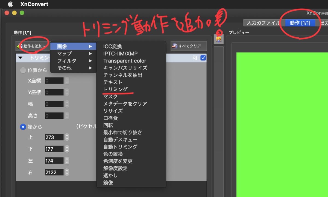Viewport: 328px width, 197px height.
Task: Click the stepper beside 右 2122
Action: pos(67,172)
